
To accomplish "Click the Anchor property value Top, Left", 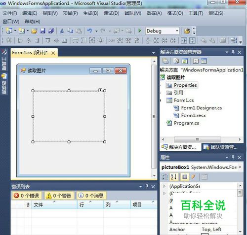I will [x=211, y=230].
